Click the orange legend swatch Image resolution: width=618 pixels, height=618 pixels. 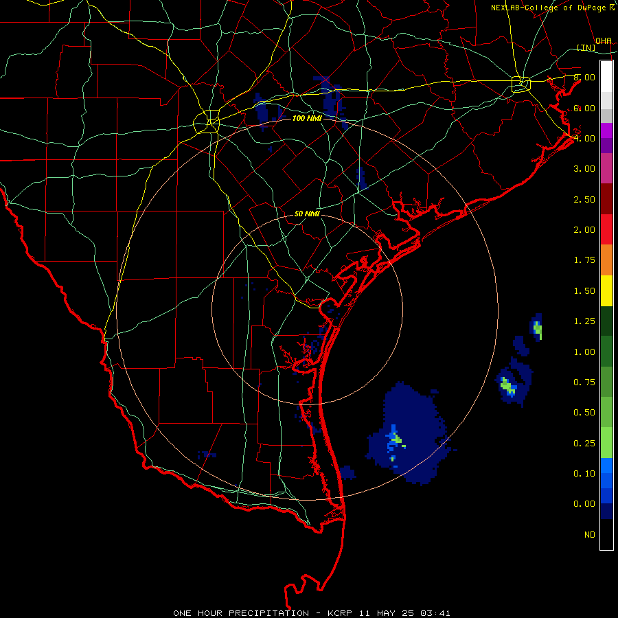[x=606, y=260]
